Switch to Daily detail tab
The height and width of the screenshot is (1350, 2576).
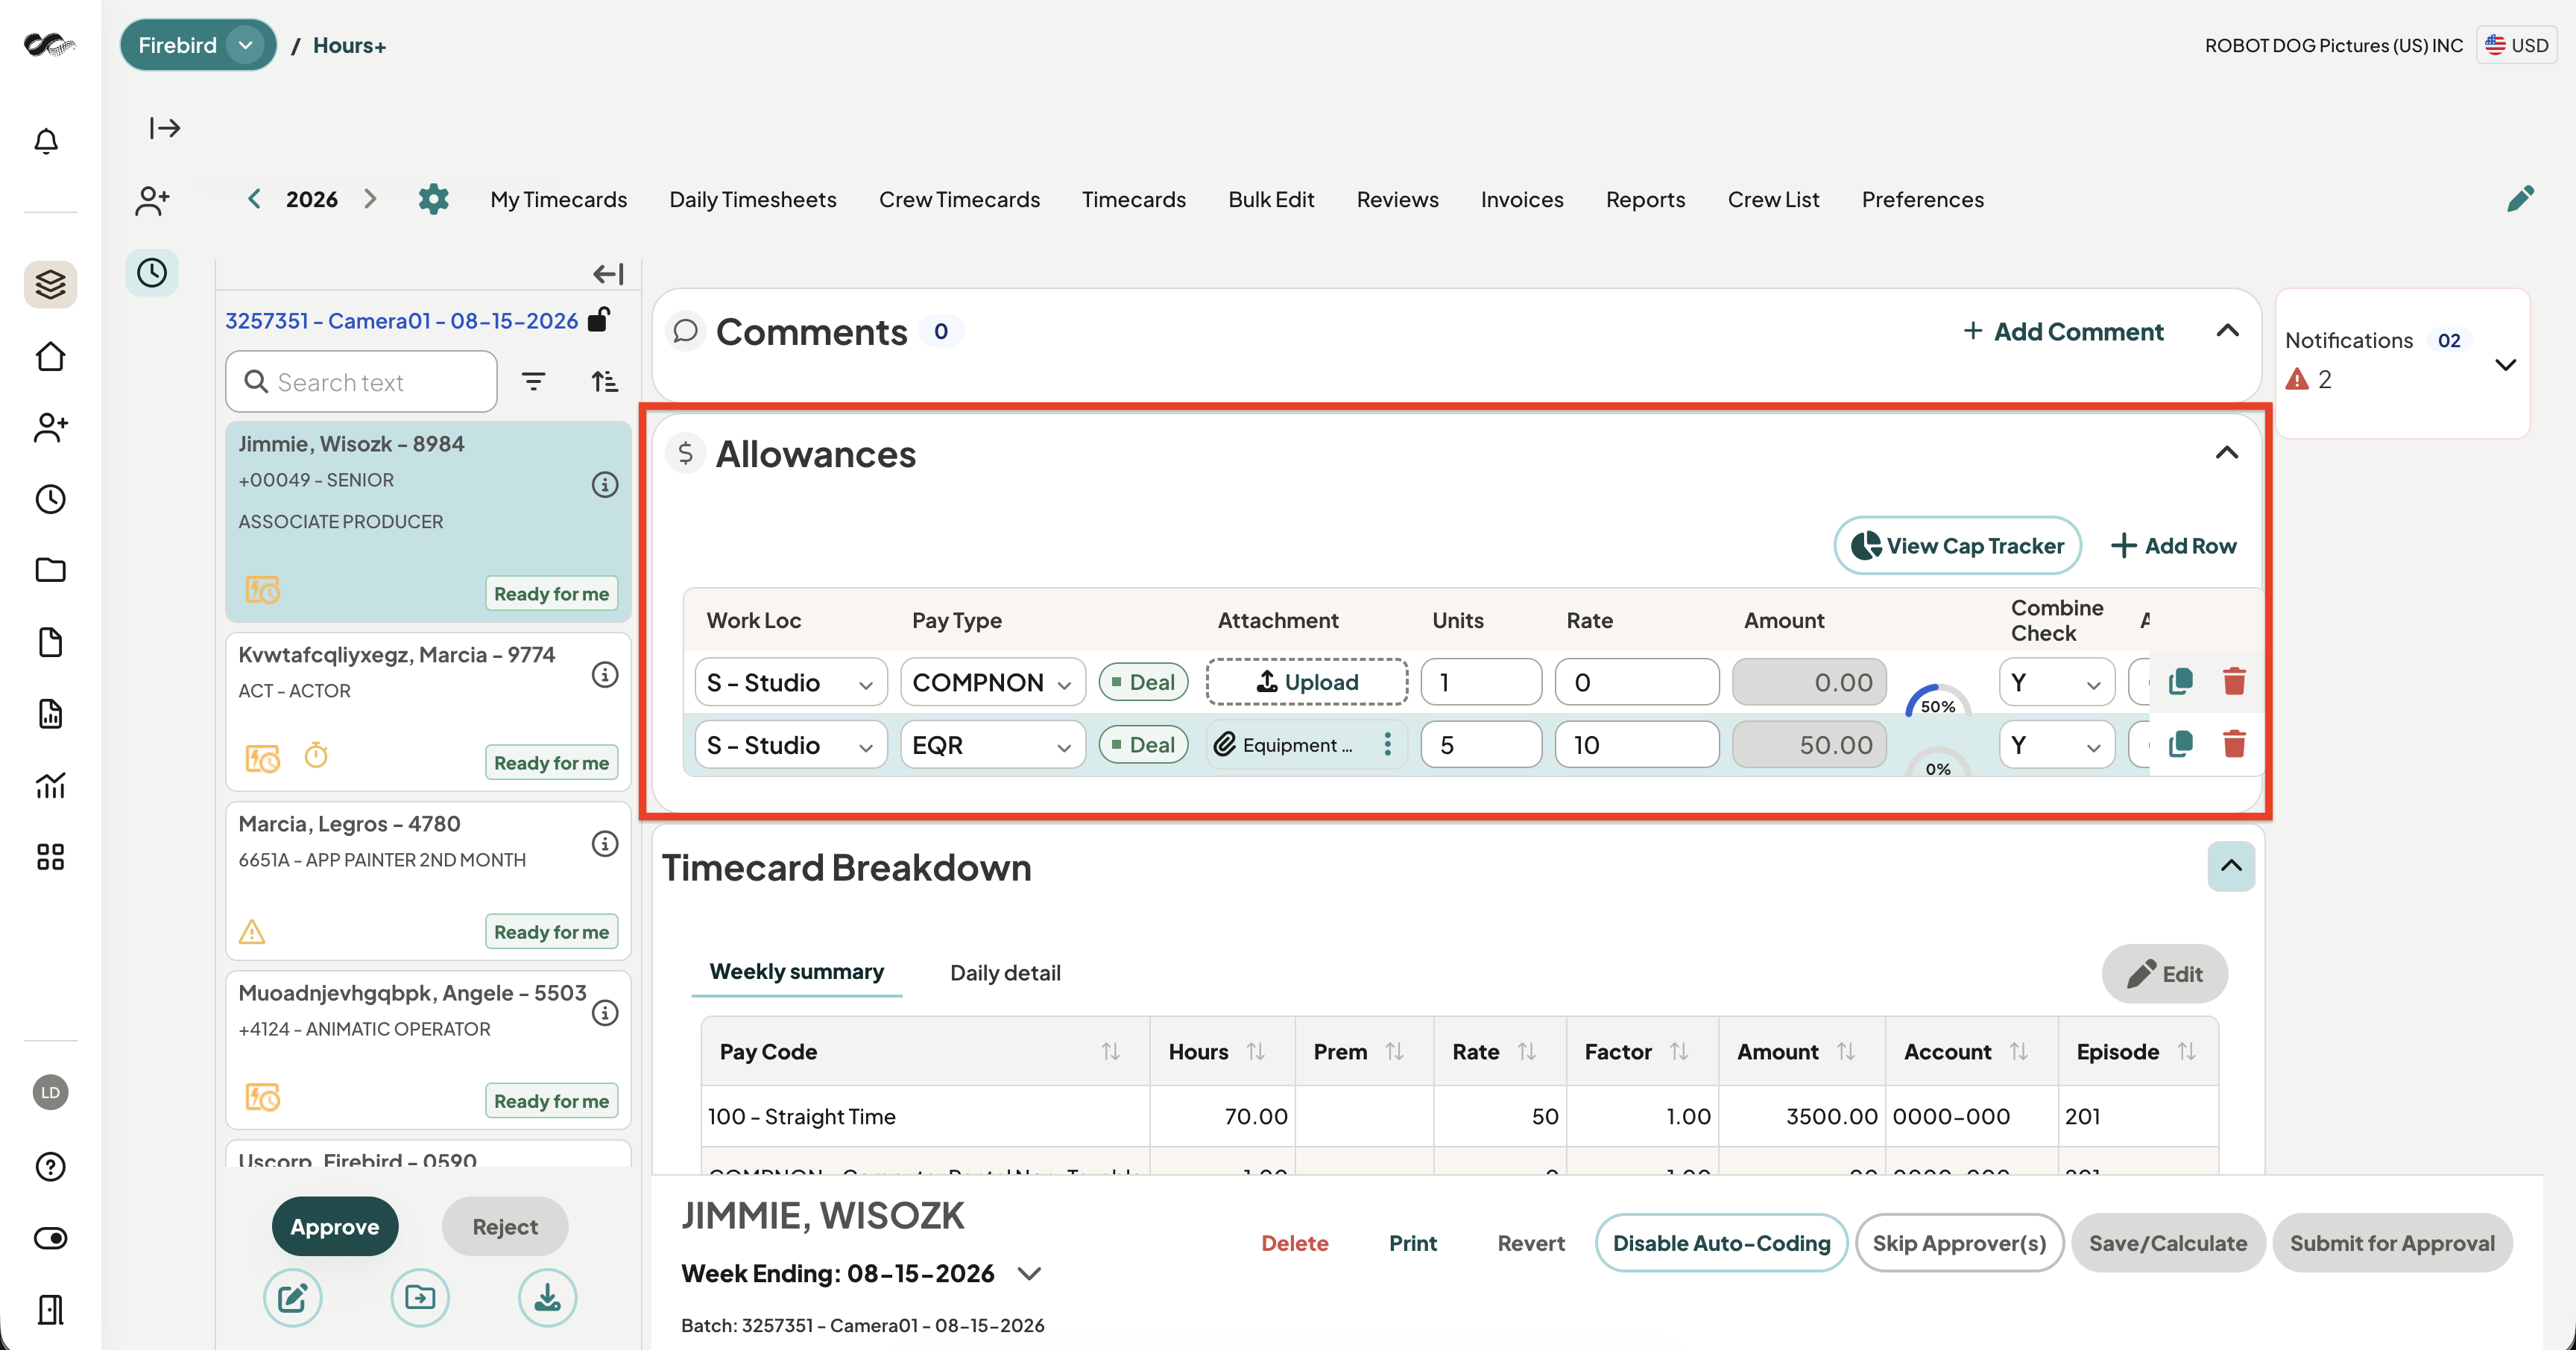1005,972
